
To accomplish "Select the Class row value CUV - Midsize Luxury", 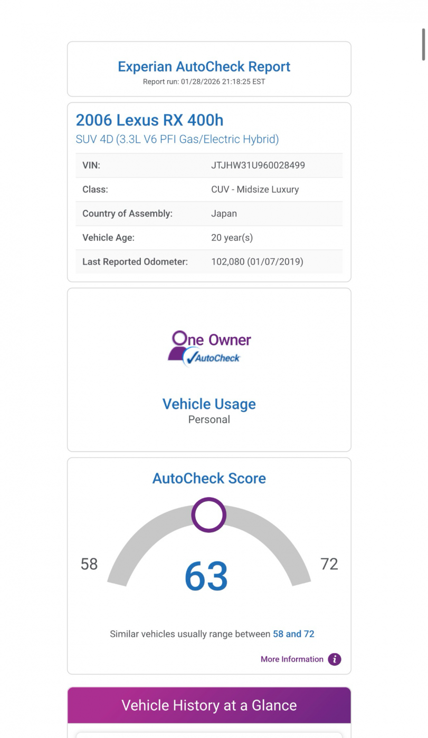I will click(x=254, y=189).
